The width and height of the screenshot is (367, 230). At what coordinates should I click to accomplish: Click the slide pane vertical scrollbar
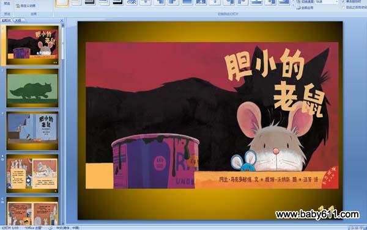[63, 124]
